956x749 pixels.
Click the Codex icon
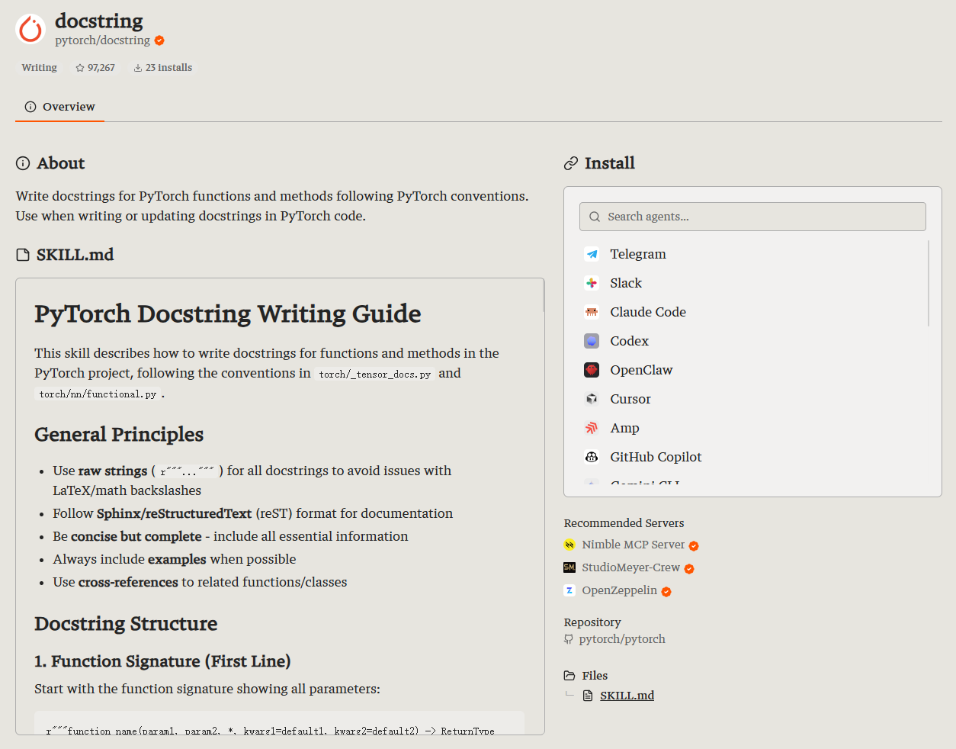coord(592,341)
